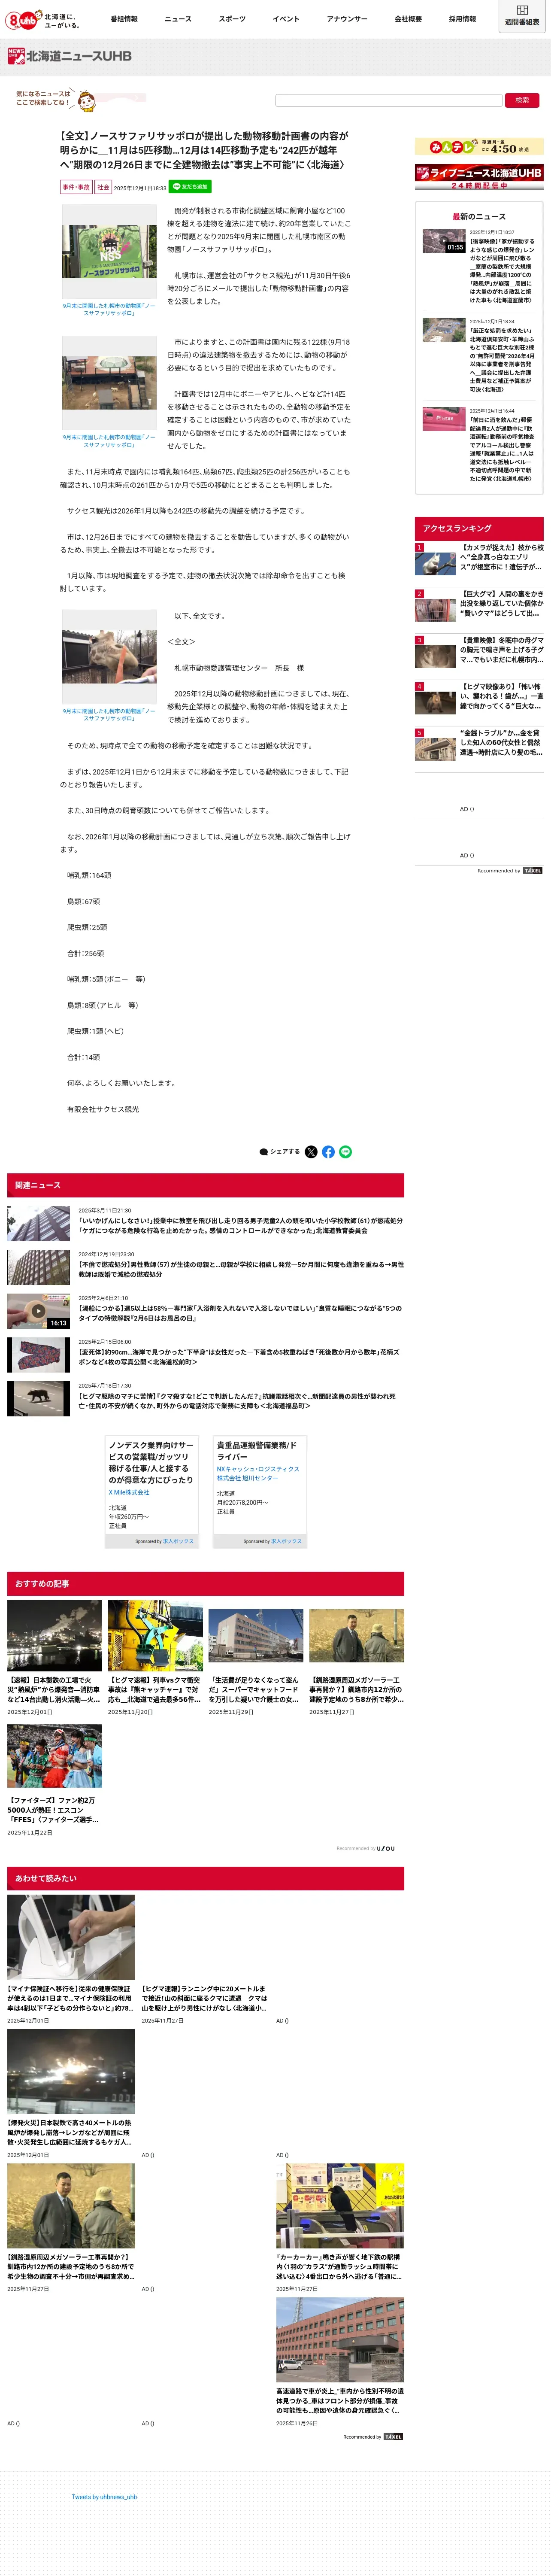Open the 18:34 latest news about 別荘2棟
Screen dimensions: 551x2576
479,355
